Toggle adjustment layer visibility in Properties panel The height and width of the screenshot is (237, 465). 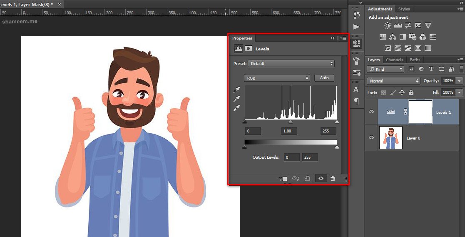pos(321,178)
